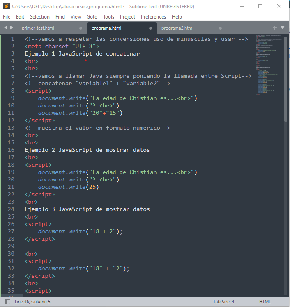Screen dimensions: 290x307
Task: Minimize the Sublime Text window
Action: [x=242, y=6]
